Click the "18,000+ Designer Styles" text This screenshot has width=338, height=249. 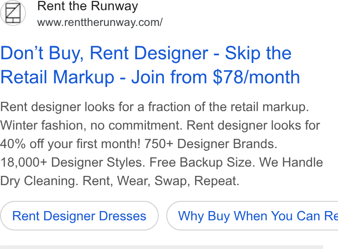[x=73, y=162]
